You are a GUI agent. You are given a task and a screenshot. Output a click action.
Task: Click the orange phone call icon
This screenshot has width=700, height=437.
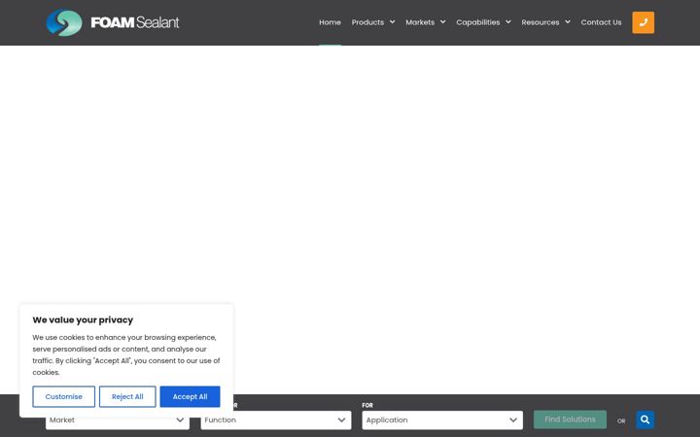click(x=643, y=22)
